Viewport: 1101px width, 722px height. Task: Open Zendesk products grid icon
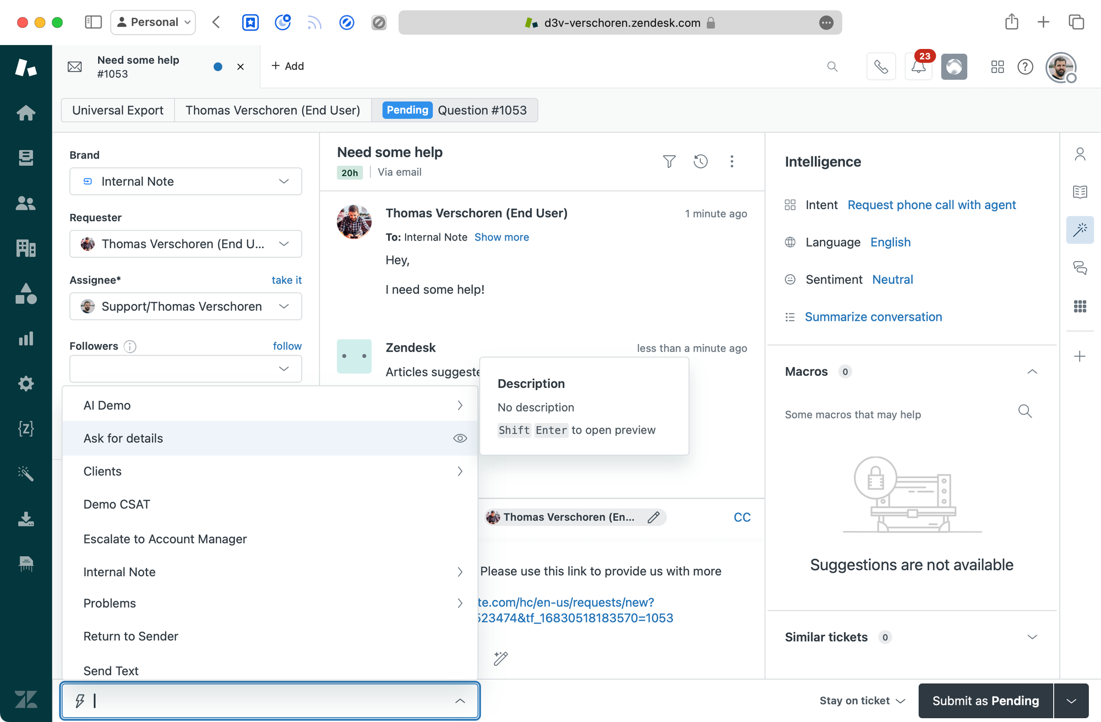point(997,67)
